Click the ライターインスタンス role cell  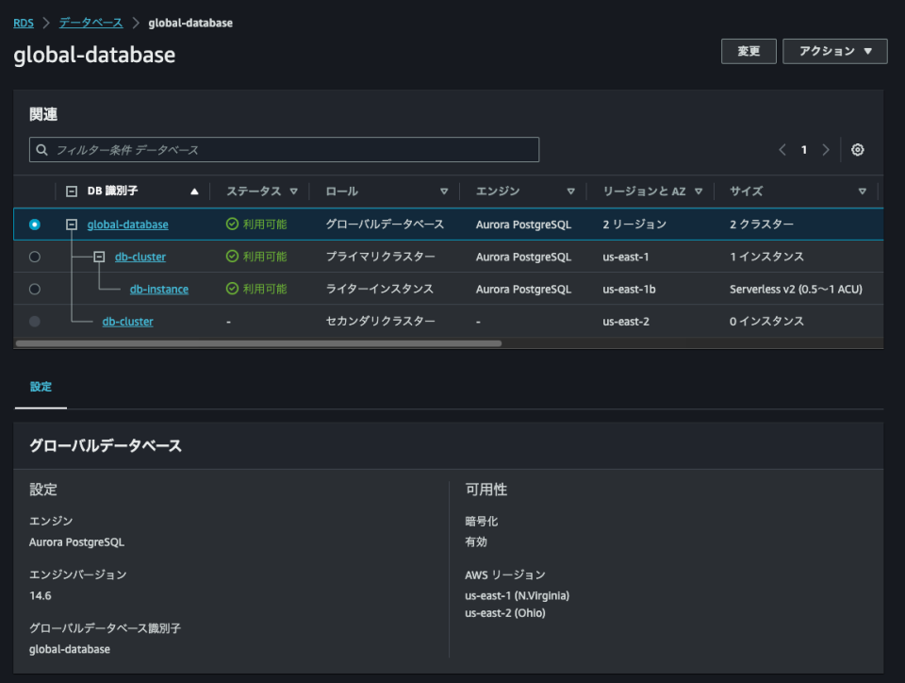click(x=379, y=289)
